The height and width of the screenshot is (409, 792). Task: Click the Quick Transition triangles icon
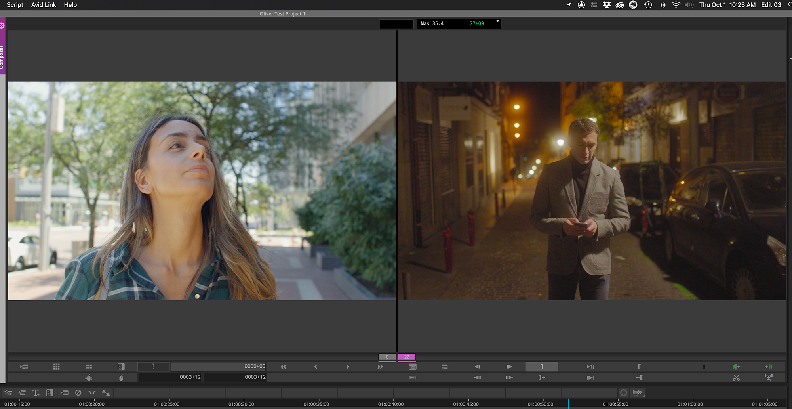tap(106, 392)
